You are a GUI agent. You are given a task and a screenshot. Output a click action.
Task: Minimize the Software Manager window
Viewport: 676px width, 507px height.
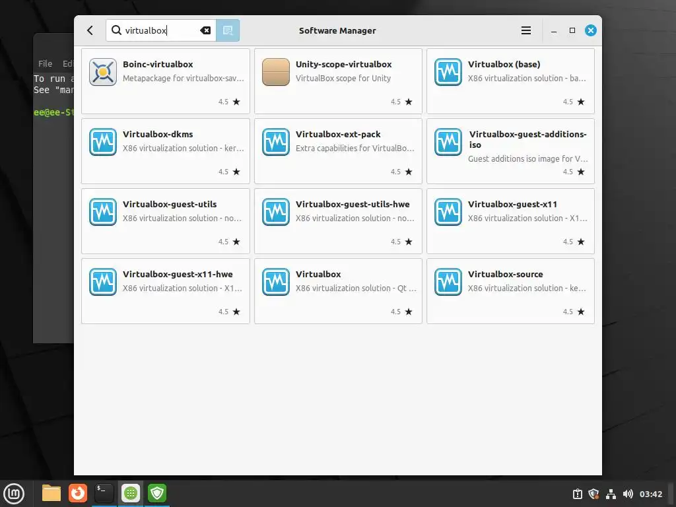[x=554, y=31]
